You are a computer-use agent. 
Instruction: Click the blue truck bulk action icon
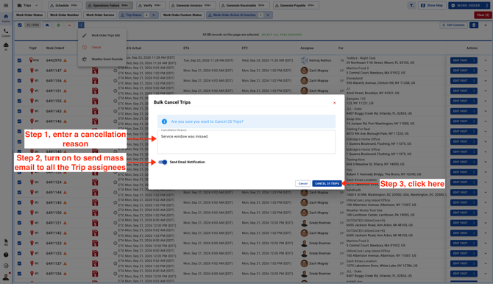point(48,25)
